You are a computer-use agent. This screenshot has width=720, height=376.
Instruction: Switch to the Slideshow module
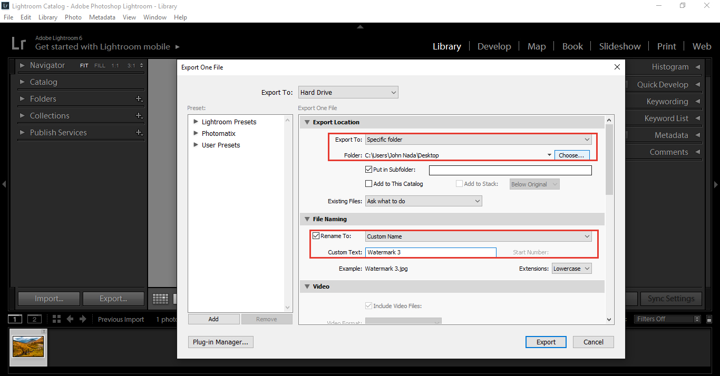click(x=620, y=46)
